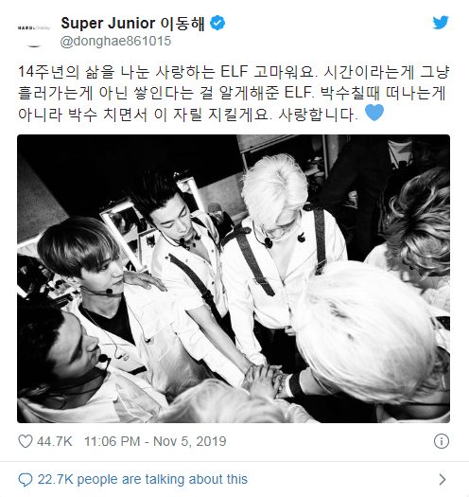Screen dimensions: 469x497
Task: Click the stacked hands in the photo
Action: pos(265,381)
